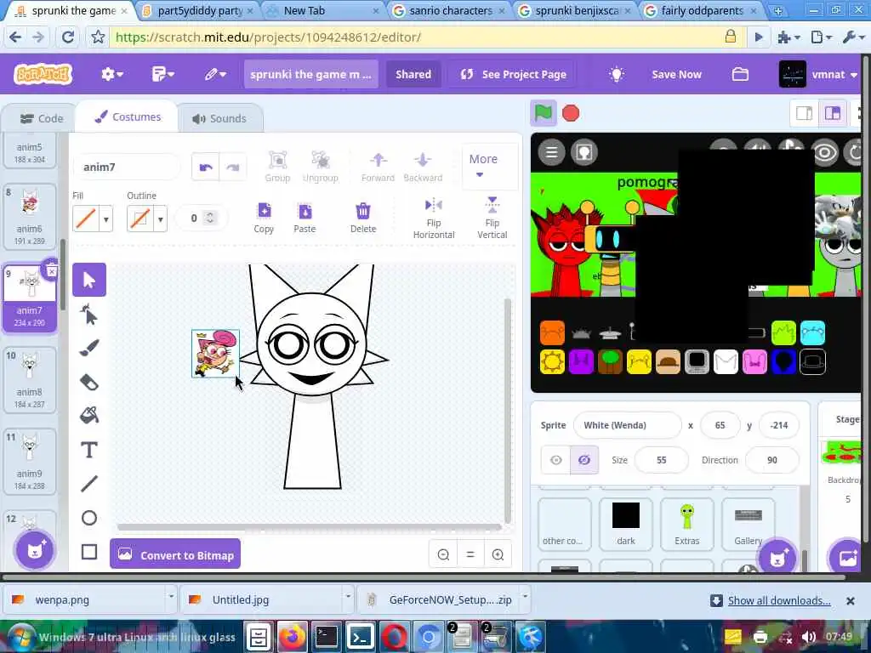Open the Settings gear menu

coord(111,75)
